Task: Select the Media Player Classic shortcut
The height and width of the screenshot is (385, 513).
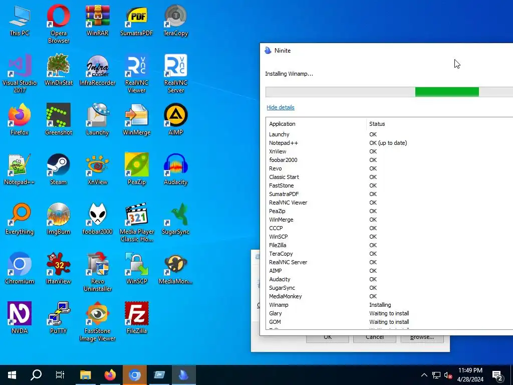Action: coord(136,222)
